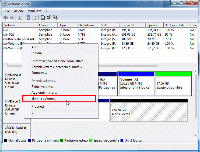Screen dimensions: 200x152
Task: Open the Properties toolbar icon
Action: 49,17
